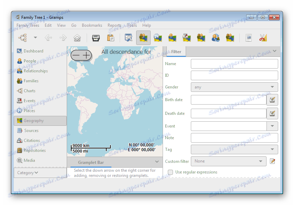Expand the Event combo box arrow
The width and height of the screenshot is (294, 205).
tap(272, 126)
